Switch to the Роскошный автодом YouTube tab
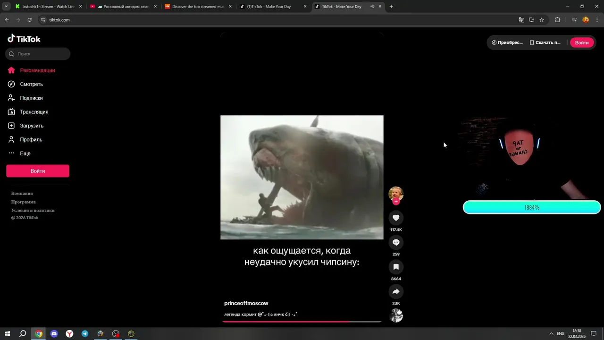This screenshot has height=340, width=604. (123, 7)
